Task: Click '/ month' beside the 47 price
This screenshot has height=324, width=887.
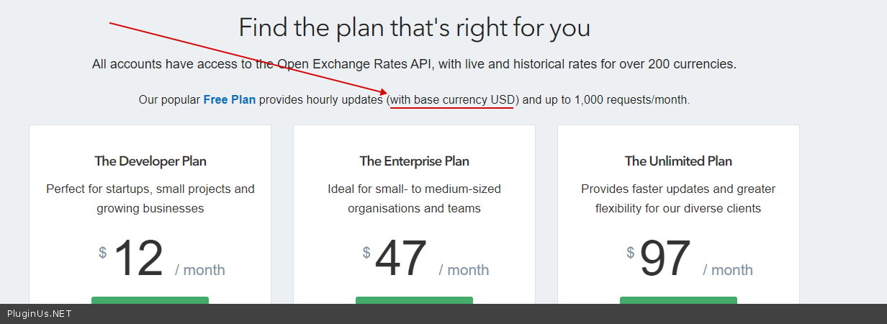Action: [464, 270]
